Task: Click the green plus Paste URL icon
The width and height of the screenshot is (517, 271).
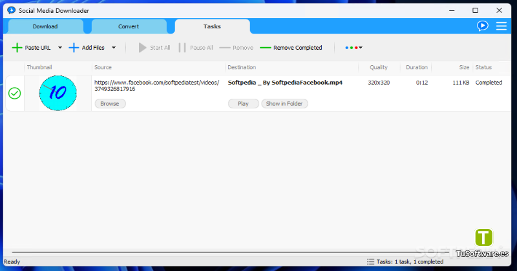Action: (x=17, y=48)
